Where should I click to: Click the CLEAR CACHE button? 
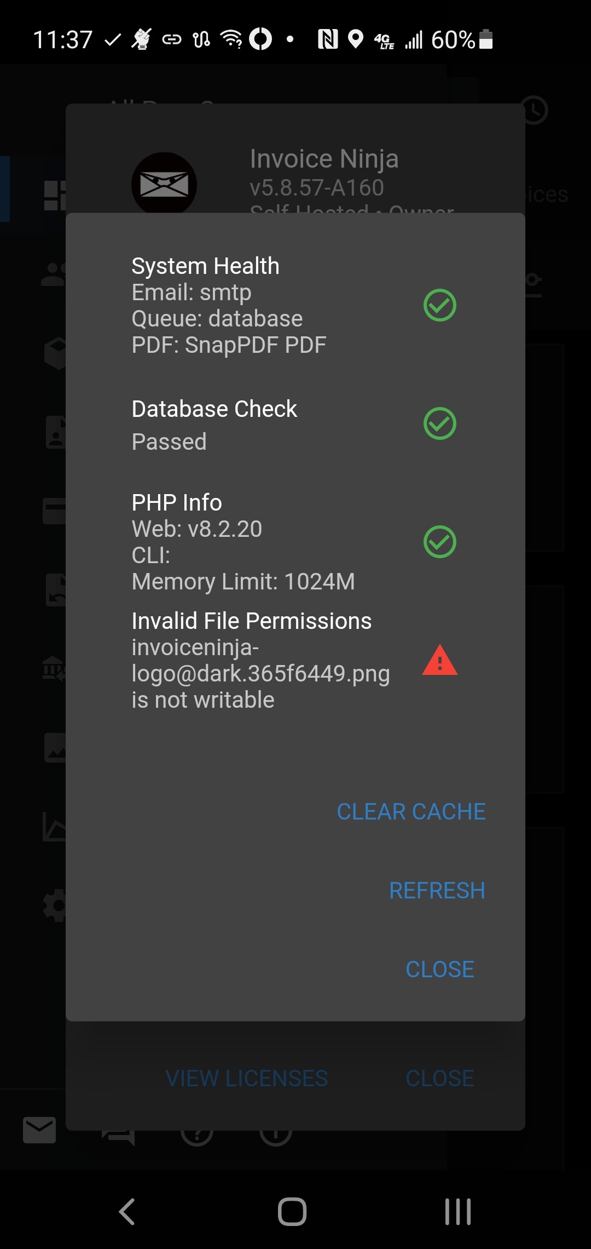[x=411, y=811]
